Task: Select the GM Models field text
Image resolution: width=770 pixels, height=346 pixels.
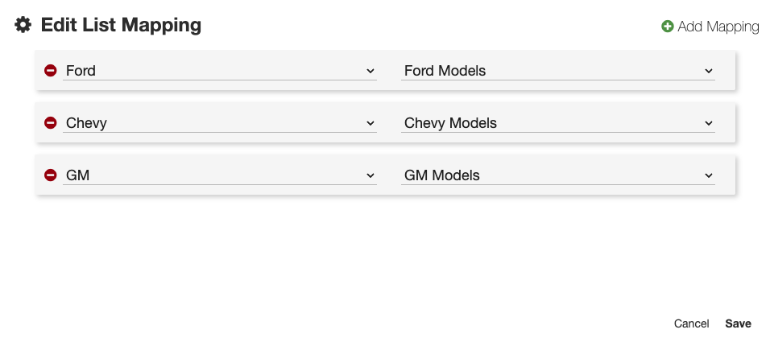Action: 441,175
